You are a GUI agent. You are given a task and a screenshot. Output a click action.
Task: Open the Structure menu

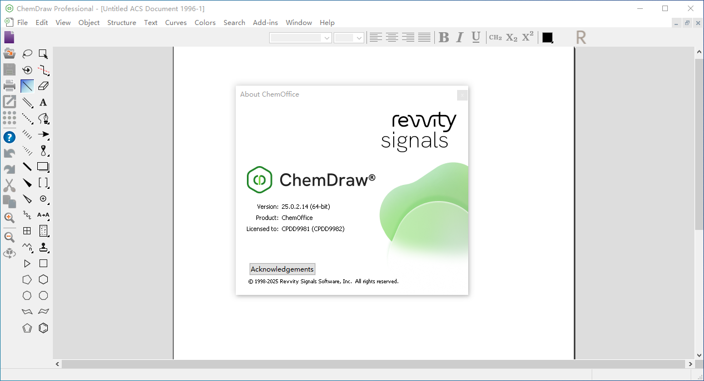(121, 23)
